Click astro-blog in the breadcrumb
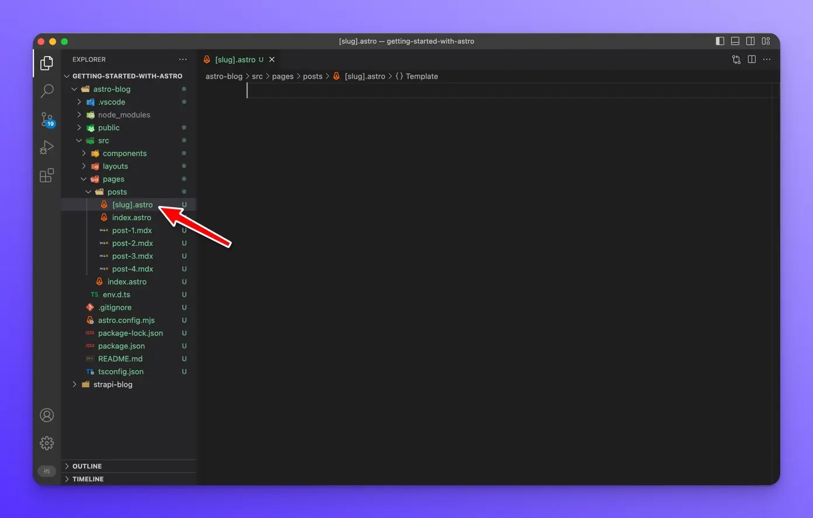Image resolution: width=813 pixels, height=518 pixels. (224, 77)
